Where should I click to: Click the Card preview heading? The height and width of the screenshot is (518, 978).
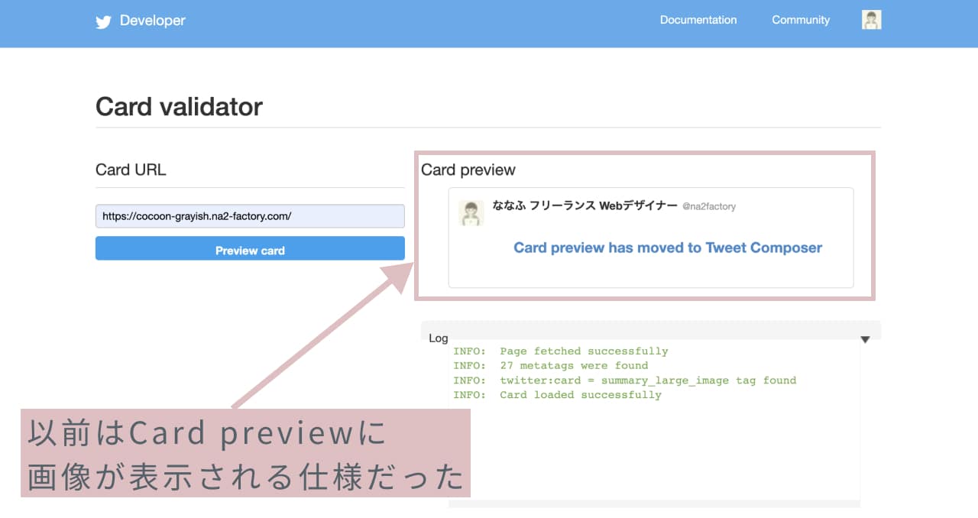pyautogui.click(x=468, y=170)
